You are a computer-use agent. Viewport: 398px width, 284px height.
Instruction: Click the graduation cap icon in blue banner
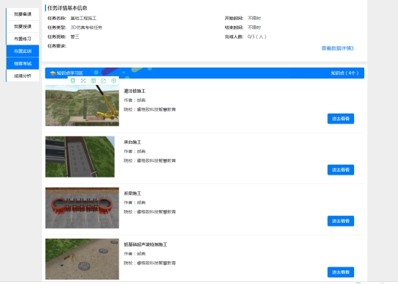pyautogui.click(x=53, y=73)
